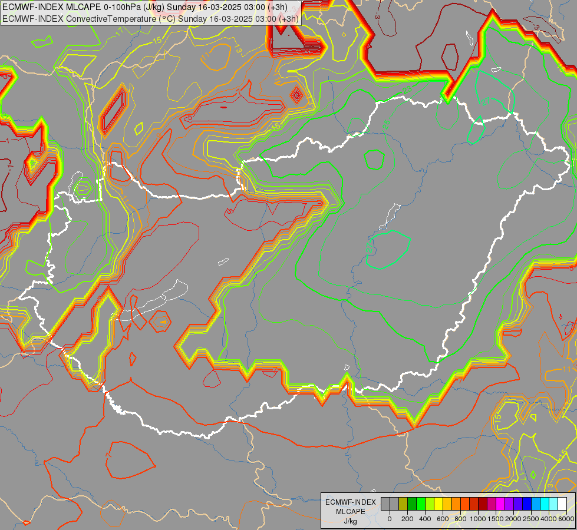Select the orange legend swatch before 800
Viewport: 577px width, 530px height.
[456, 503]
